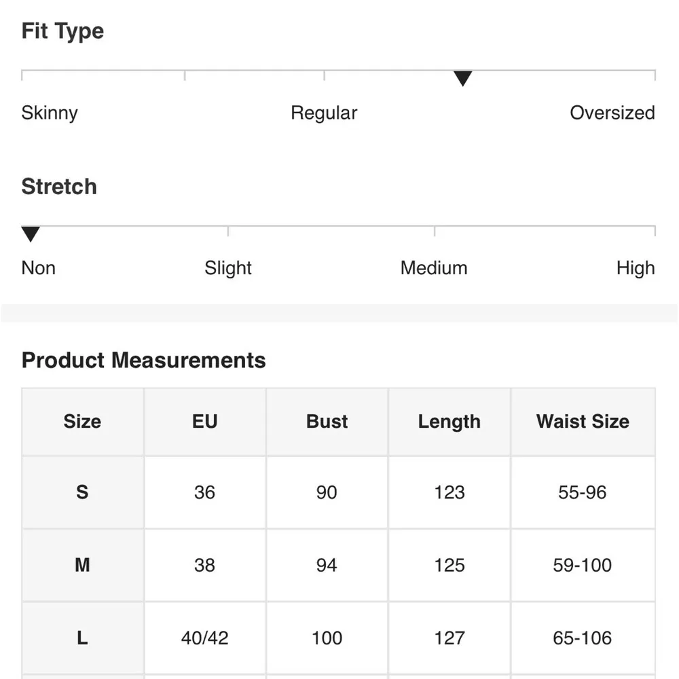Click the EU column header
Image resolution: width=679 pixels, height=679 pixels.
204,422
